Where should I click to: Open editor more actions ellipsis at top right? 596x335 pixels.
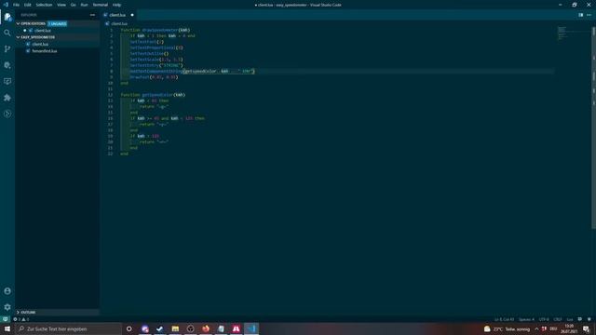coord(589,15)
